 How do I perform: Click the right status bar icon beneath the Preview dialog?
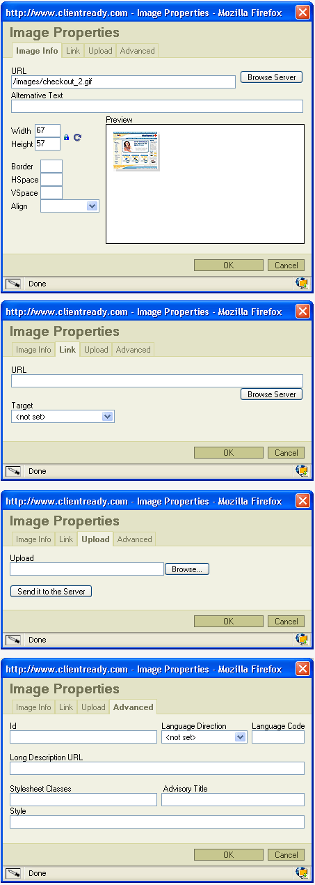(302, 284)
